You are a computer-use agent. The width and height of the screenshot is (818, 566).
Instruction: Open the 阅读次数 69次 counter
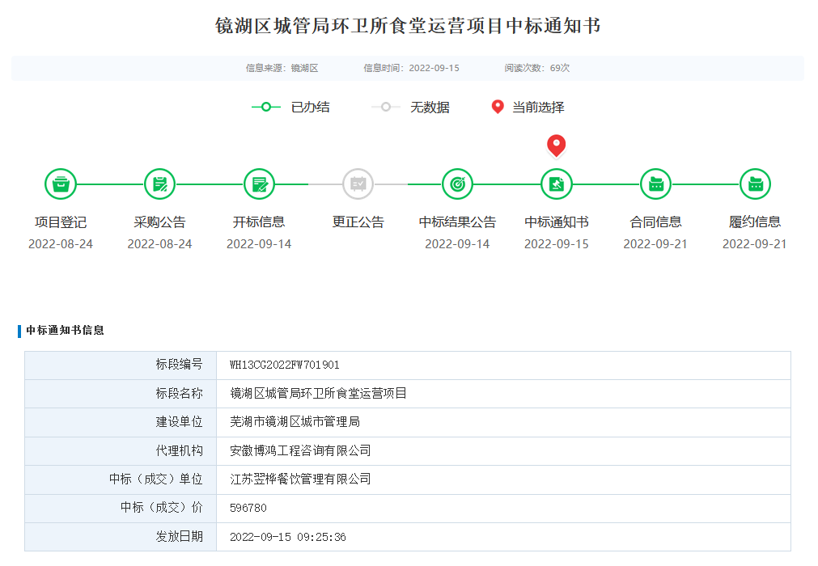[537, 68]
